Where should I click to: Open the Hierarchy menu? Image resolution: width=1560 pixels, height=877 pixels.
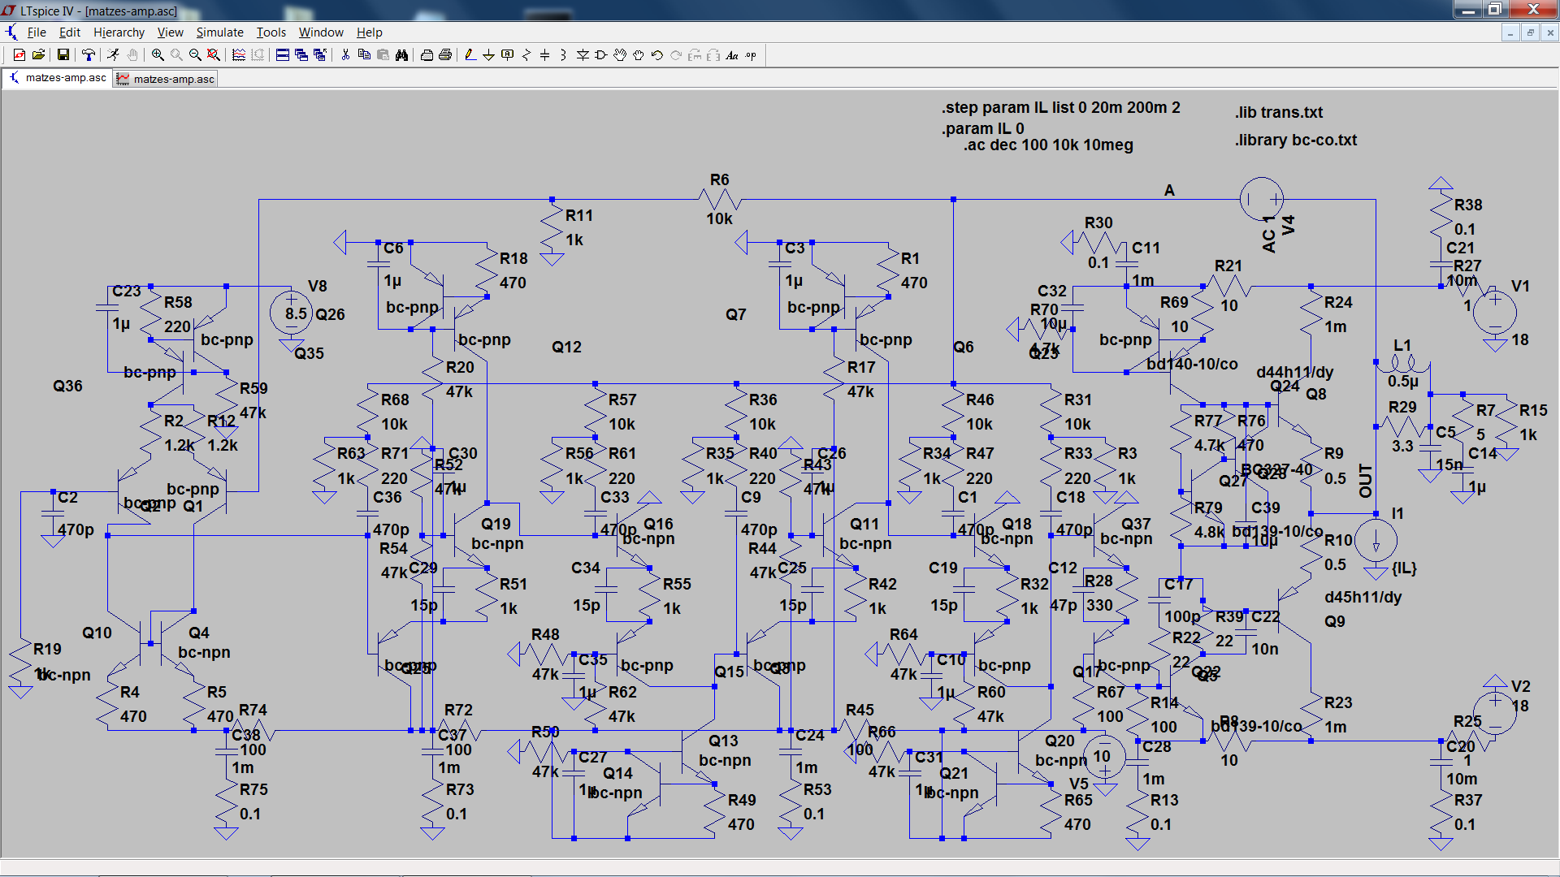tap(119, 32)
